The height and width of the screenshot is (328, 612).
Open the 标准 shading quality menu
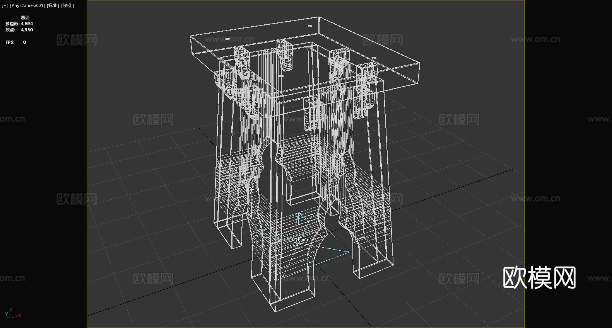pyautogui.click(x=53, y=5)
